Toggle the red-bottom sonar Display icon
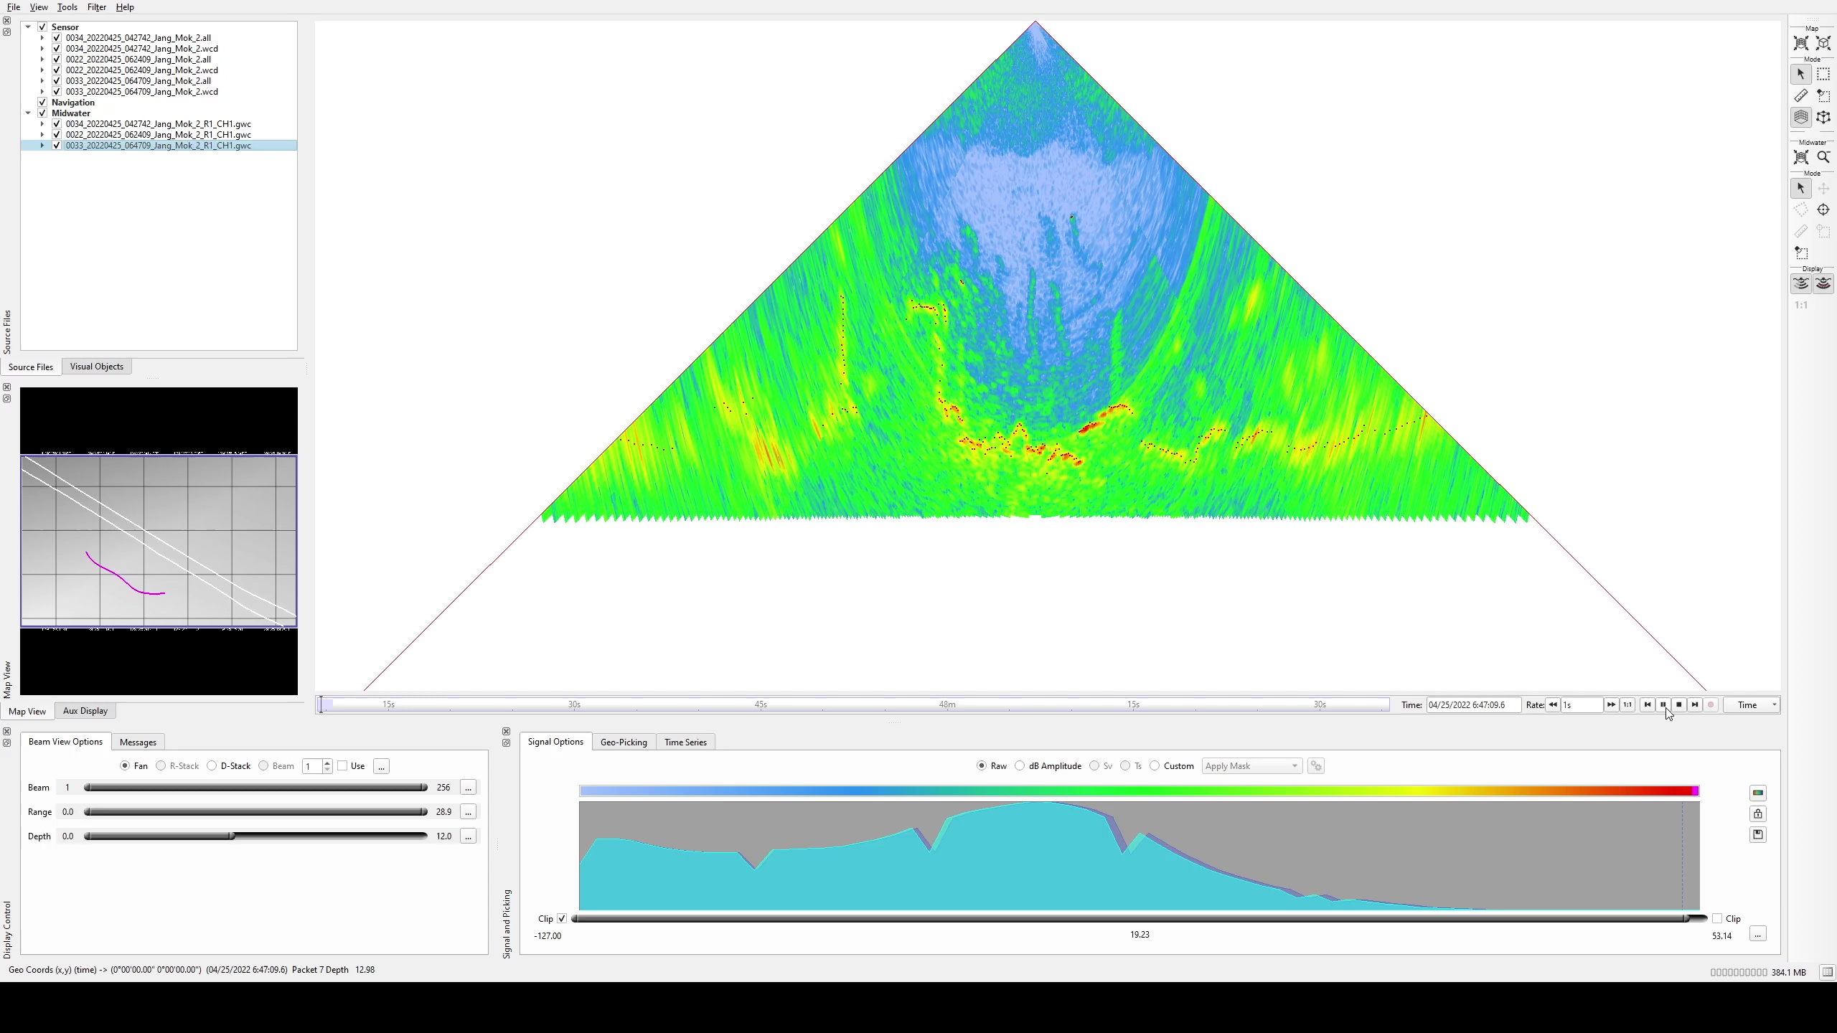This screenshot has width=1837, height=1033. pyautogui.click(x=1823, y=284)
